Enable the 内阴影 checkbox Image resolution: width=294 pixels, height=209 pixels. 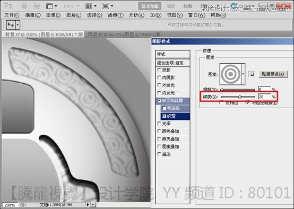[x=159, y=77]
